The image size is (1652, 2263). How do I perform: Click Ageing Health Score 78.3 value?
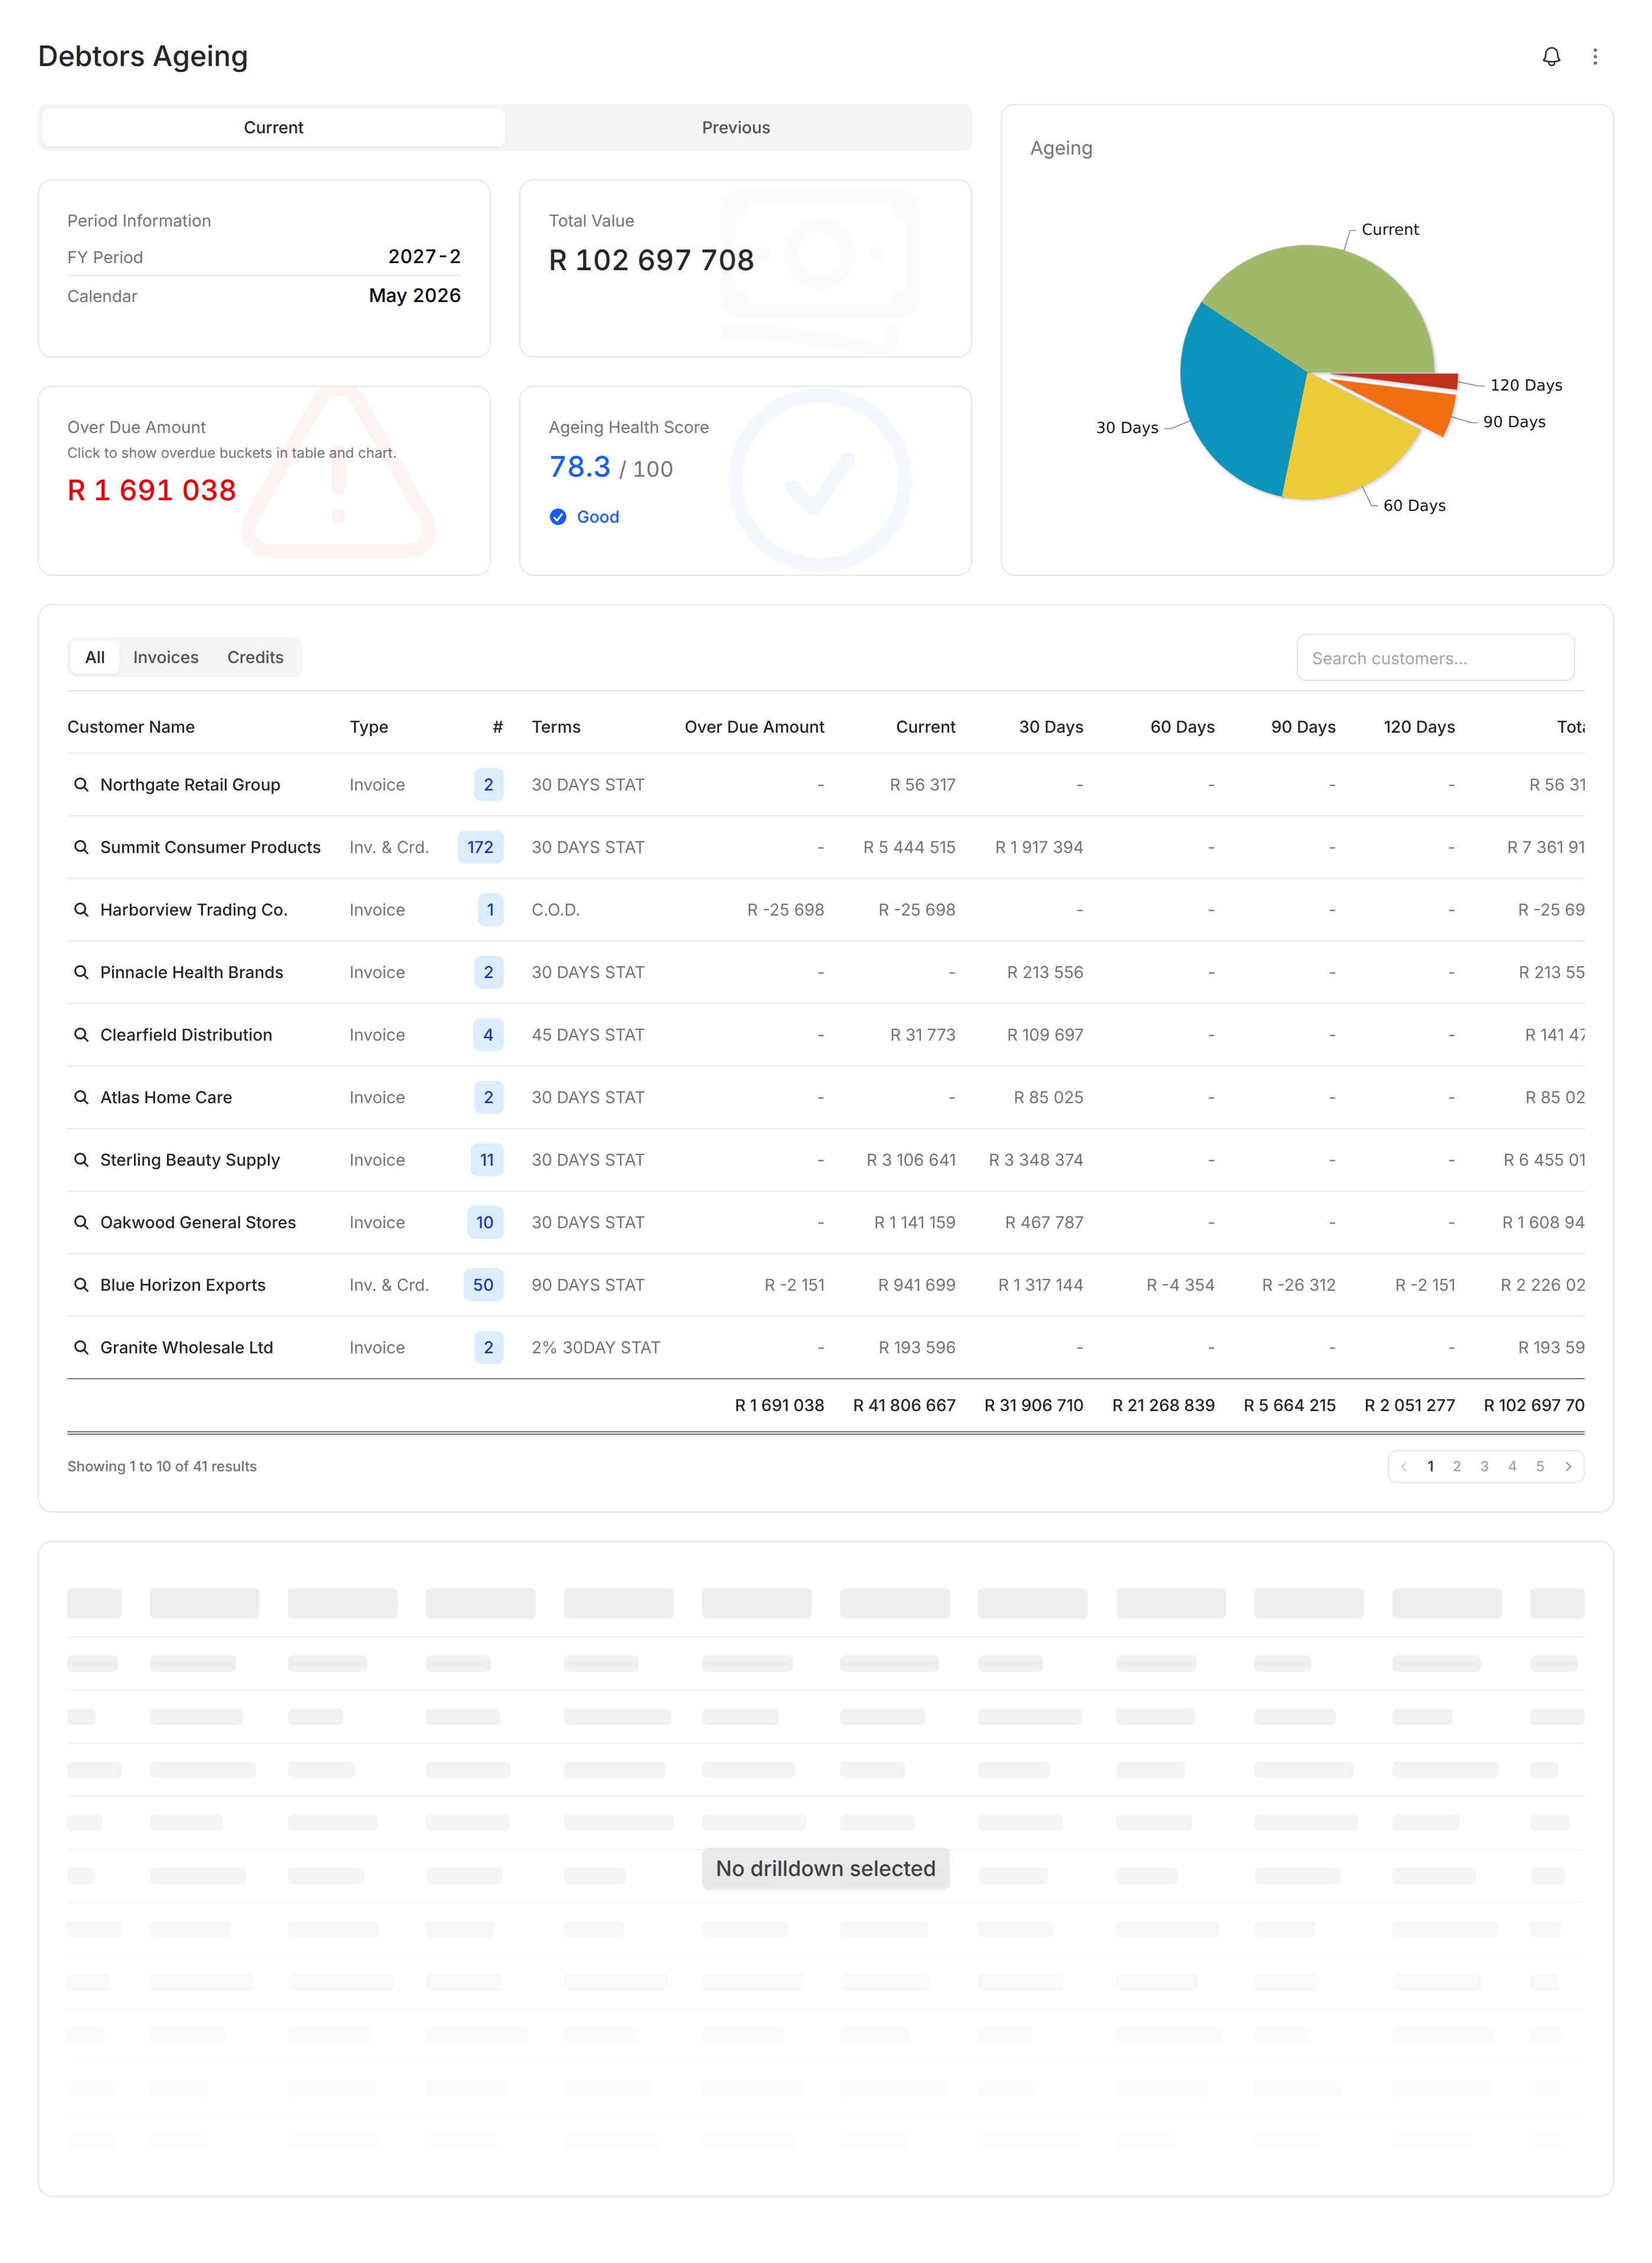[x=580, y=467]
